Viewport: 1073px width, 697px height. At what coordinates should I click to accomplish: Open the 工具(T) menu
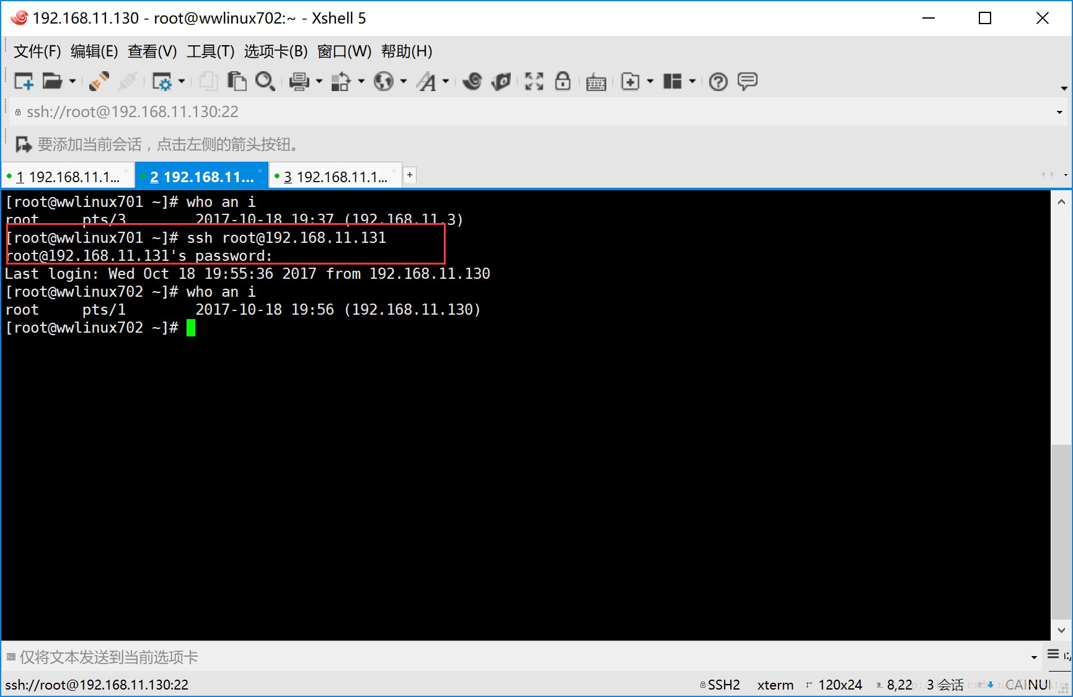point(211,51)
